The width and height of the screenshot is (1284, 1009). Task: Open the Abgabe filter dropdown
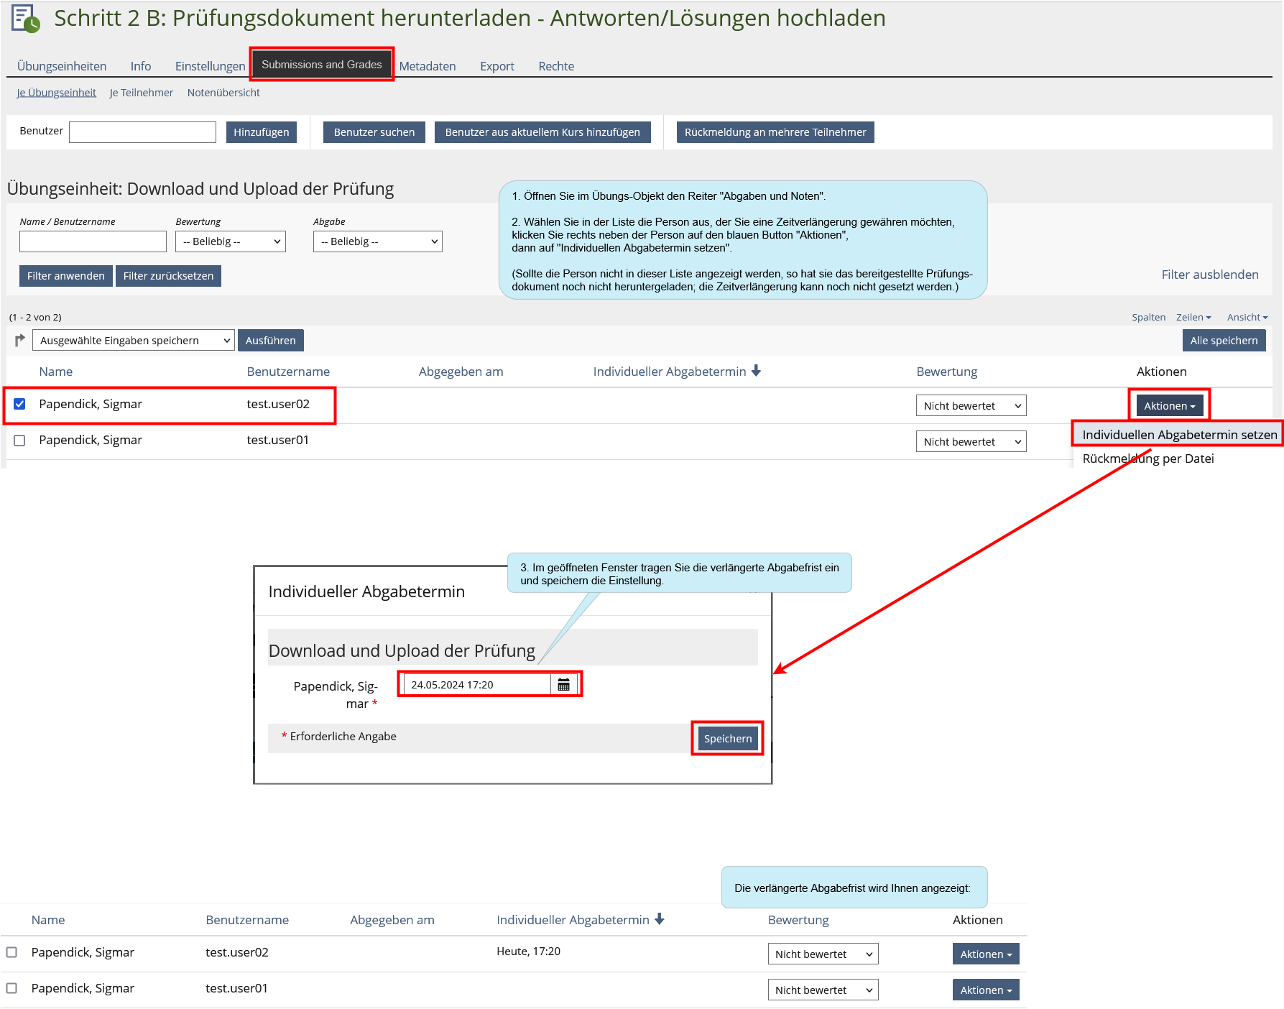pyautogui.click(x=377, y=241)
